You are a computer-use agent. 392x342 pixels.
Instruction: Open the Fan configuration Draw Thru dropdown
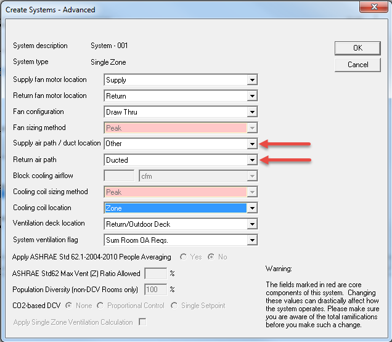[x=252, y=112]
